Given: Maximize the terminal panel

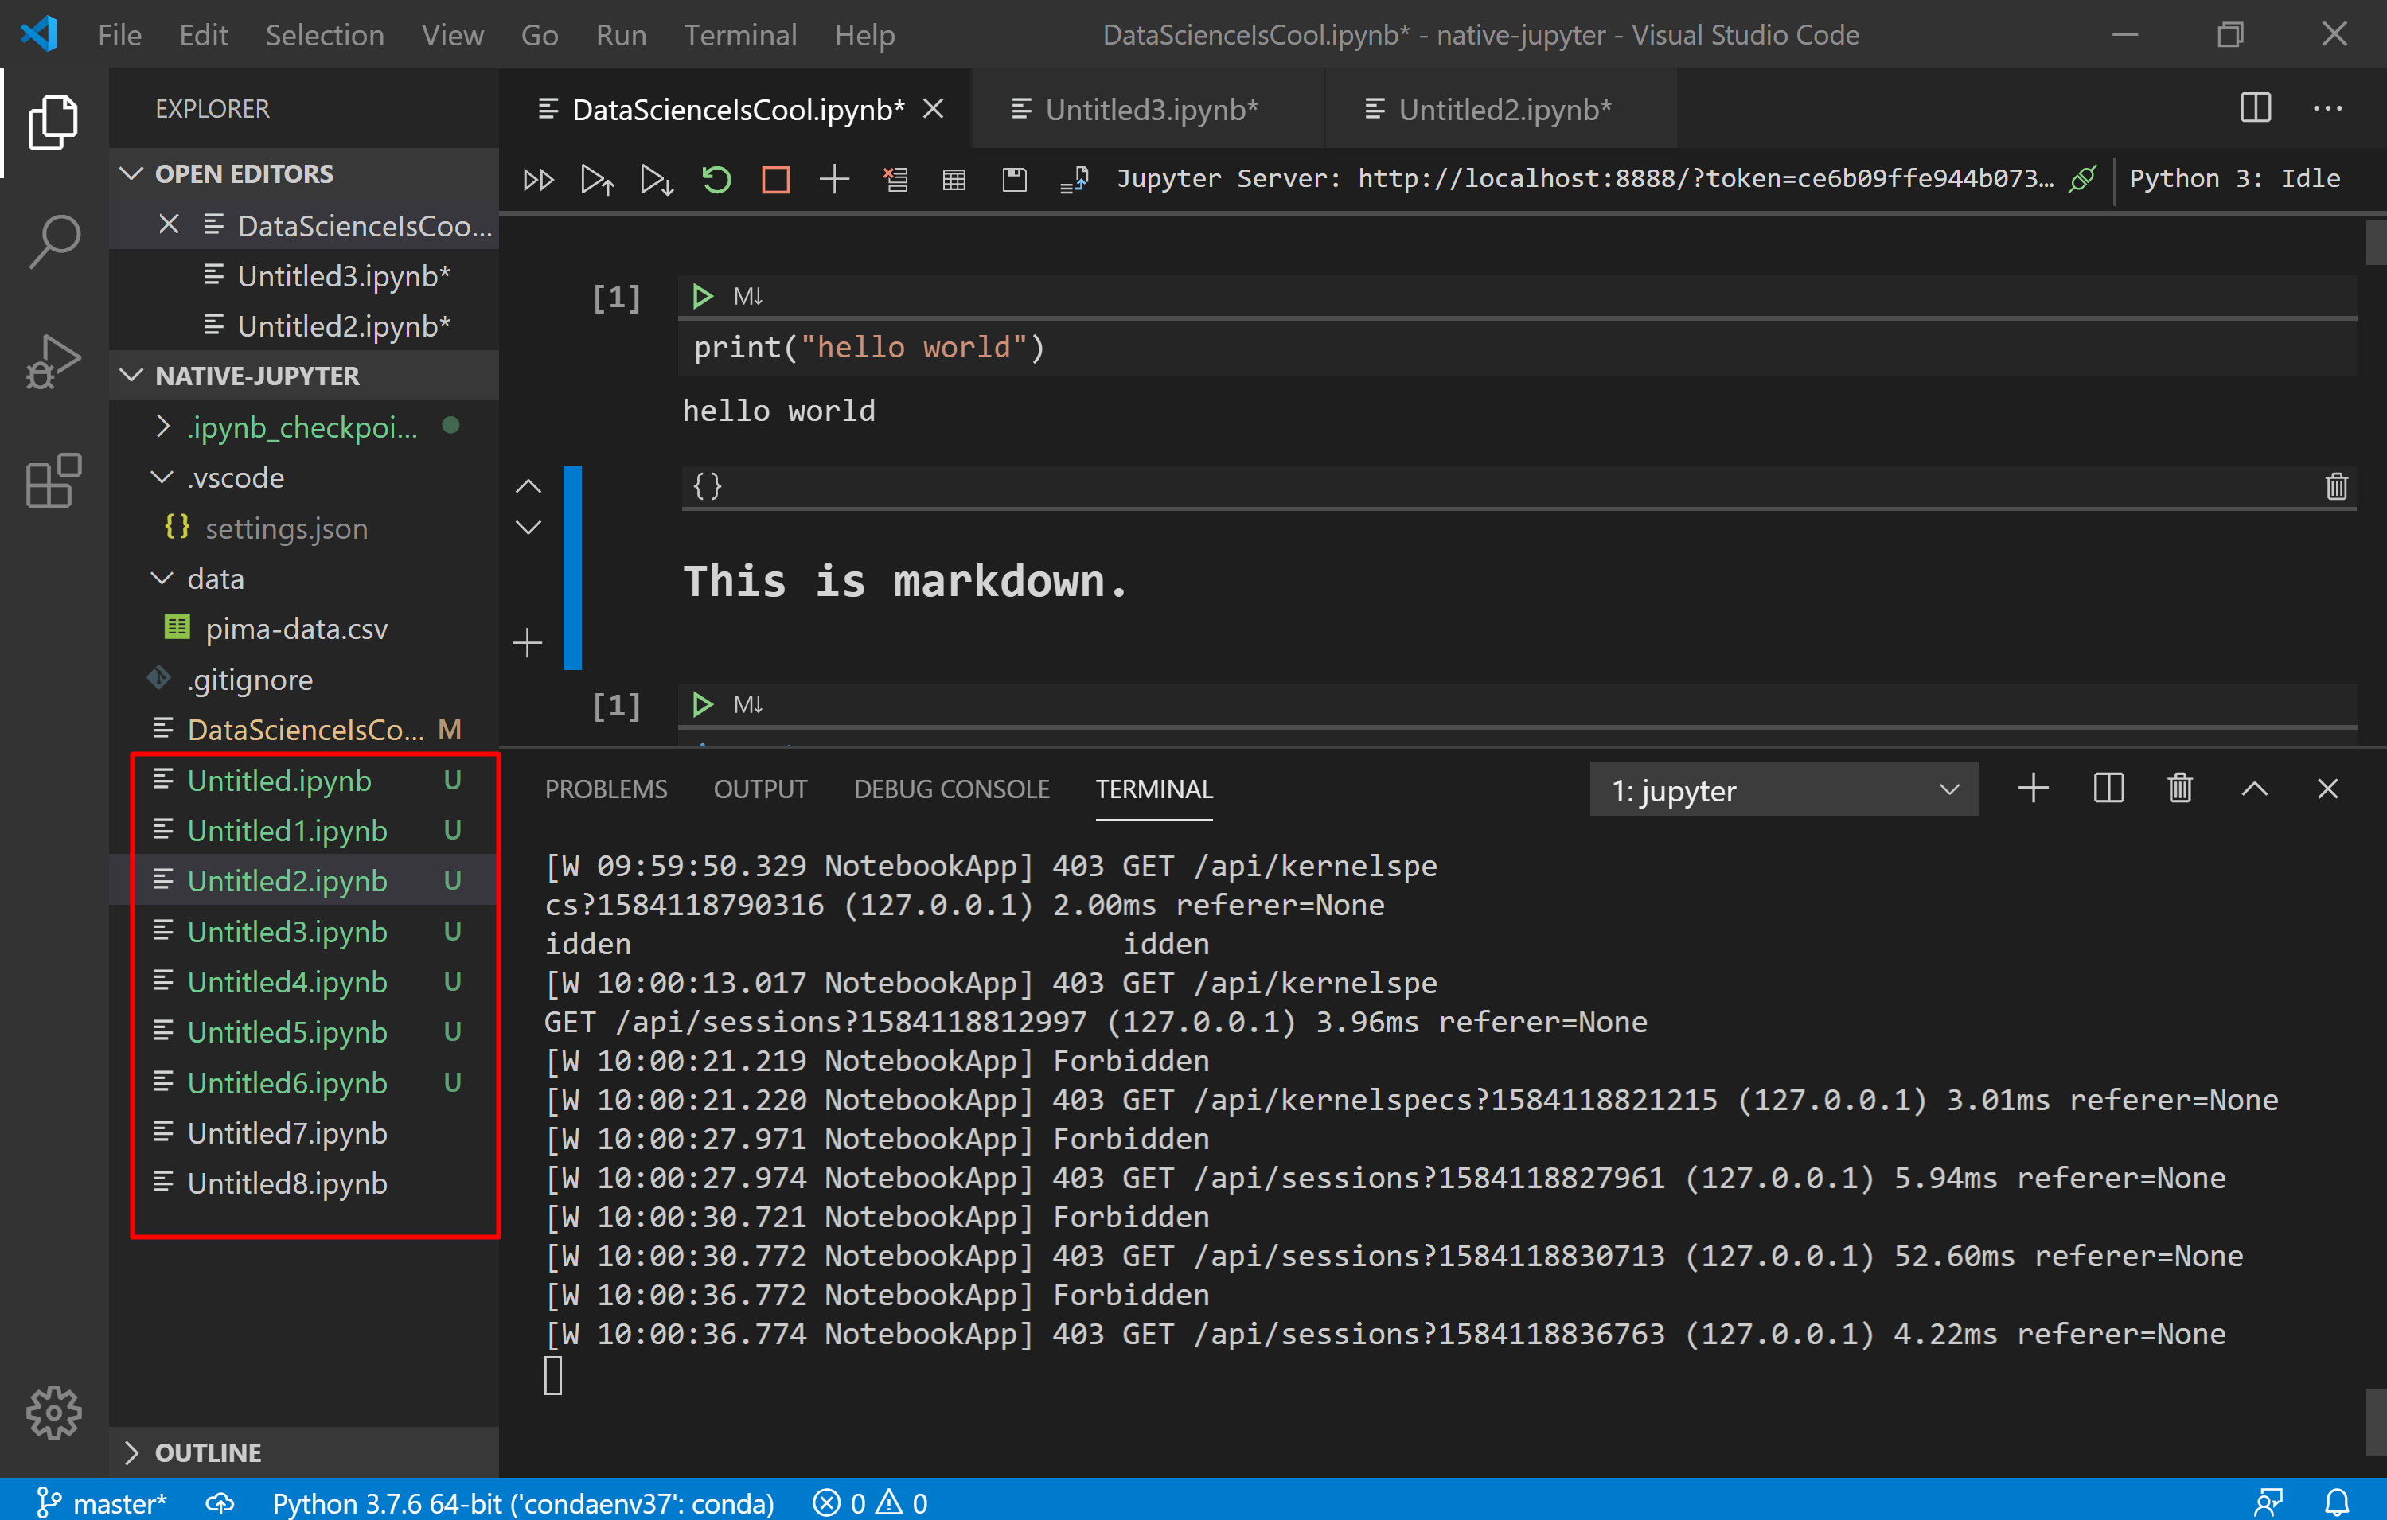Looking at the screenshot, I should 2254,789.
